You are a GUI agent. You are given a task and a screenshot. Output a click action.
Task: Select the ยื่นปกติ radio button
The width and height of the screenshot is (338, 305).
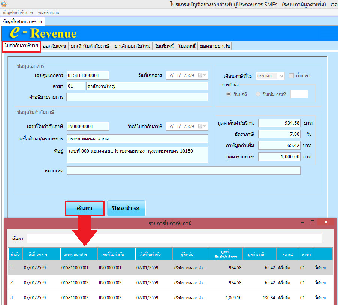click(x=229, y=94)
